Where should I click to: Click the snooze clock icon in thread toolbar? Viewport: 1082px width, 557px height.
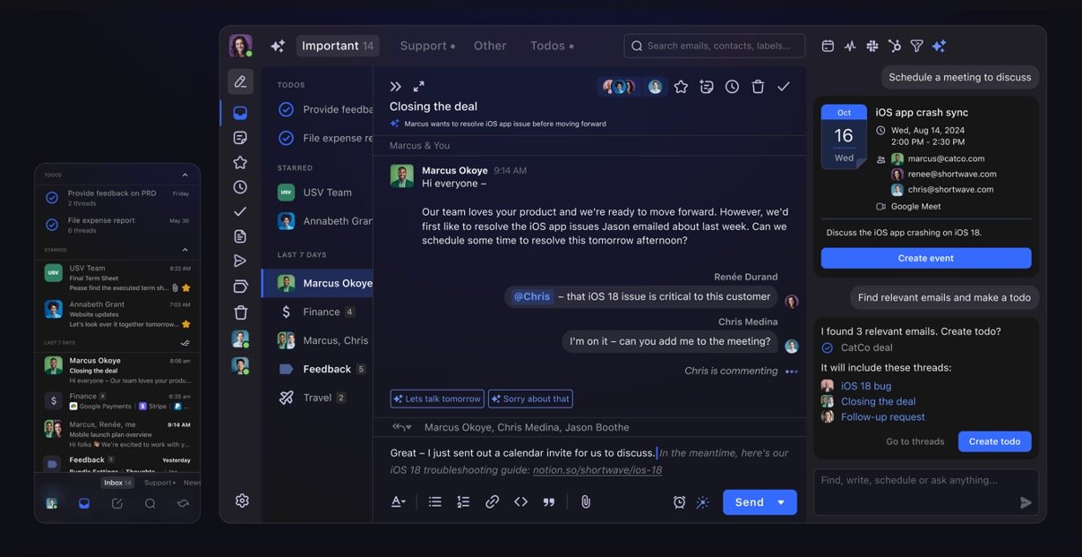[x=732, y=87]
